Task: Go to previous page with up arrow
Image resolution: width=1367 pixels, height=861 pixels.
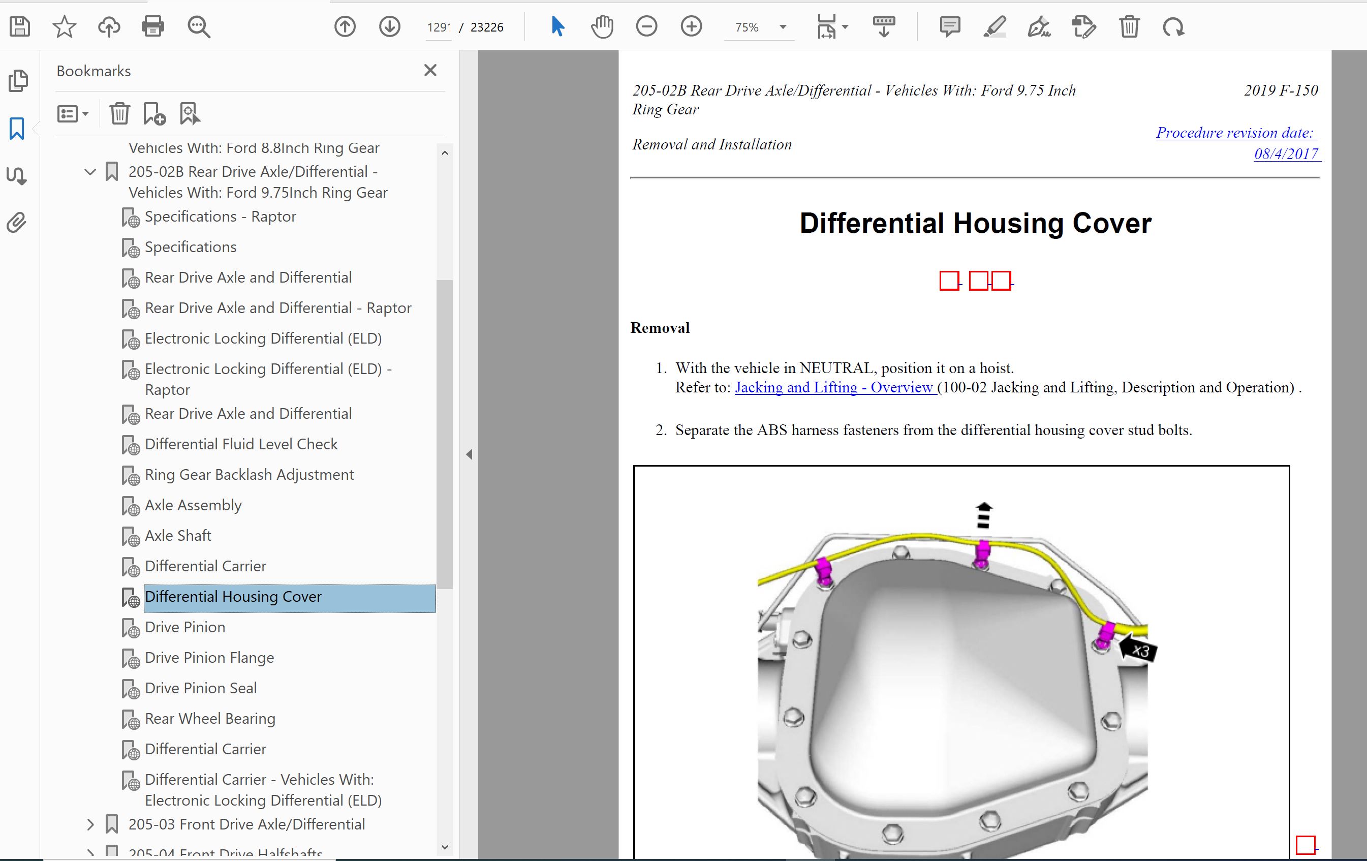Action: (345, 27)
